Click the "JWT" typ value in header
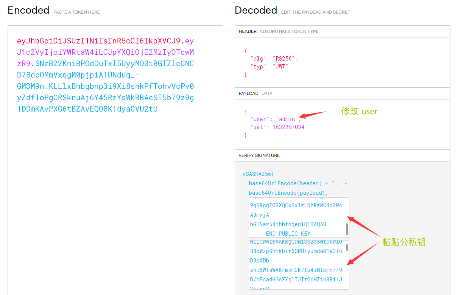Viewport: 458px width, 295px height. [x=282, y=67]
